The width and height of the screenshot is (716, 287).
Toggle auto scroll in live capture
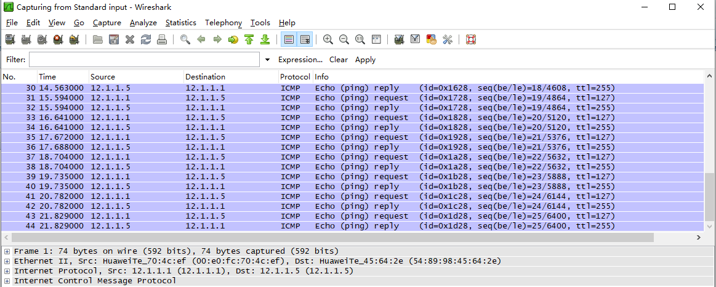point(305,40)
